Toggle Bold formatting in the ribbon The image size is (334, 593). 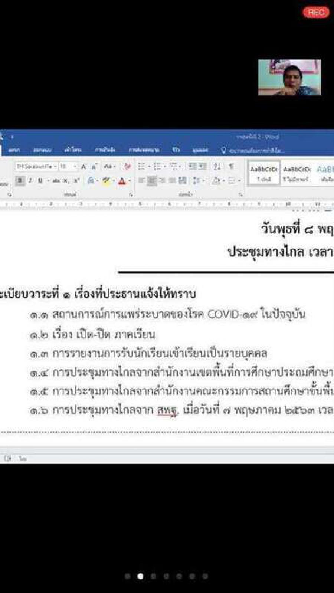(x=20, y=181)
